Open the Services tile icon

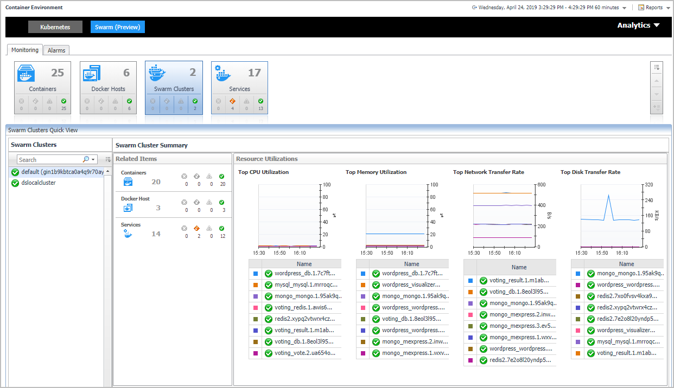[x=223, y=73]
